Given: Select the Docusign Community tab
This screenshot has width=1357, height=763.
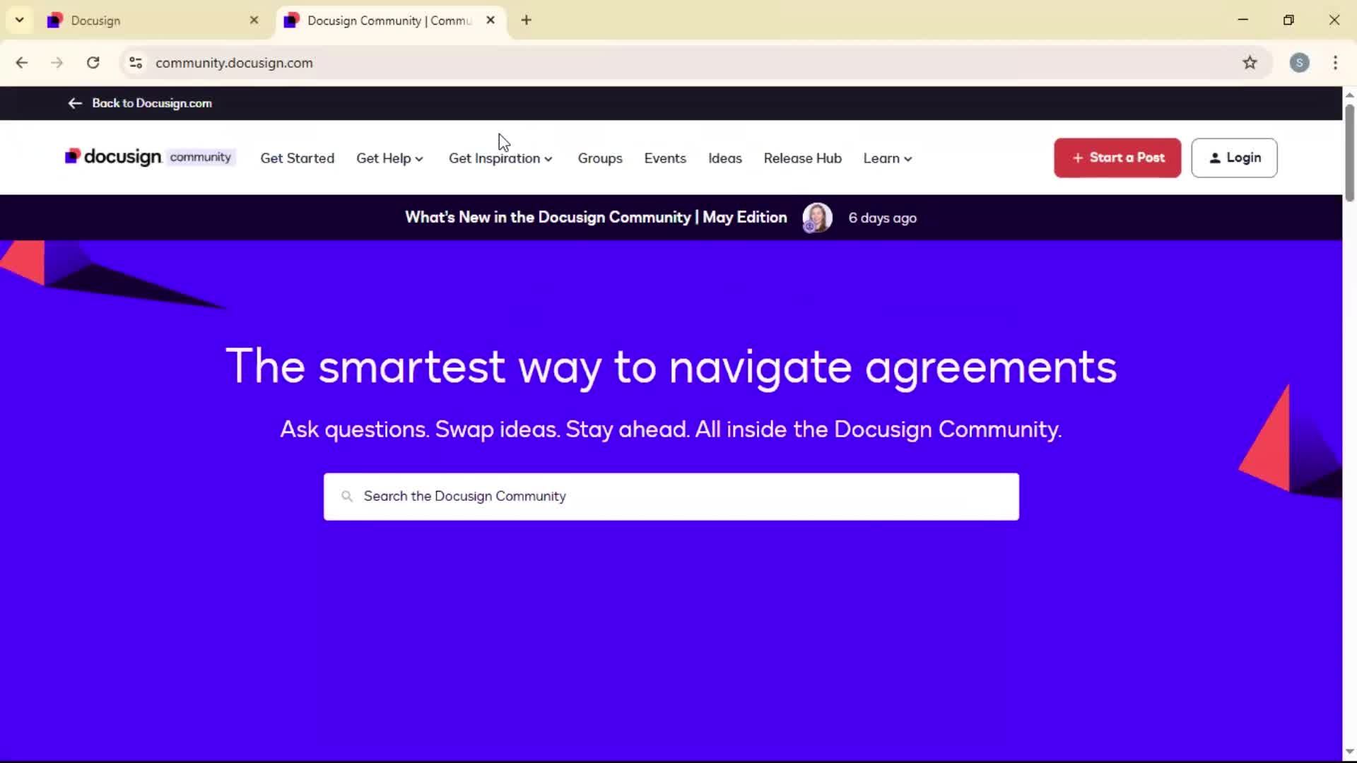Looking at the screenshot, I should pos(390,20).
